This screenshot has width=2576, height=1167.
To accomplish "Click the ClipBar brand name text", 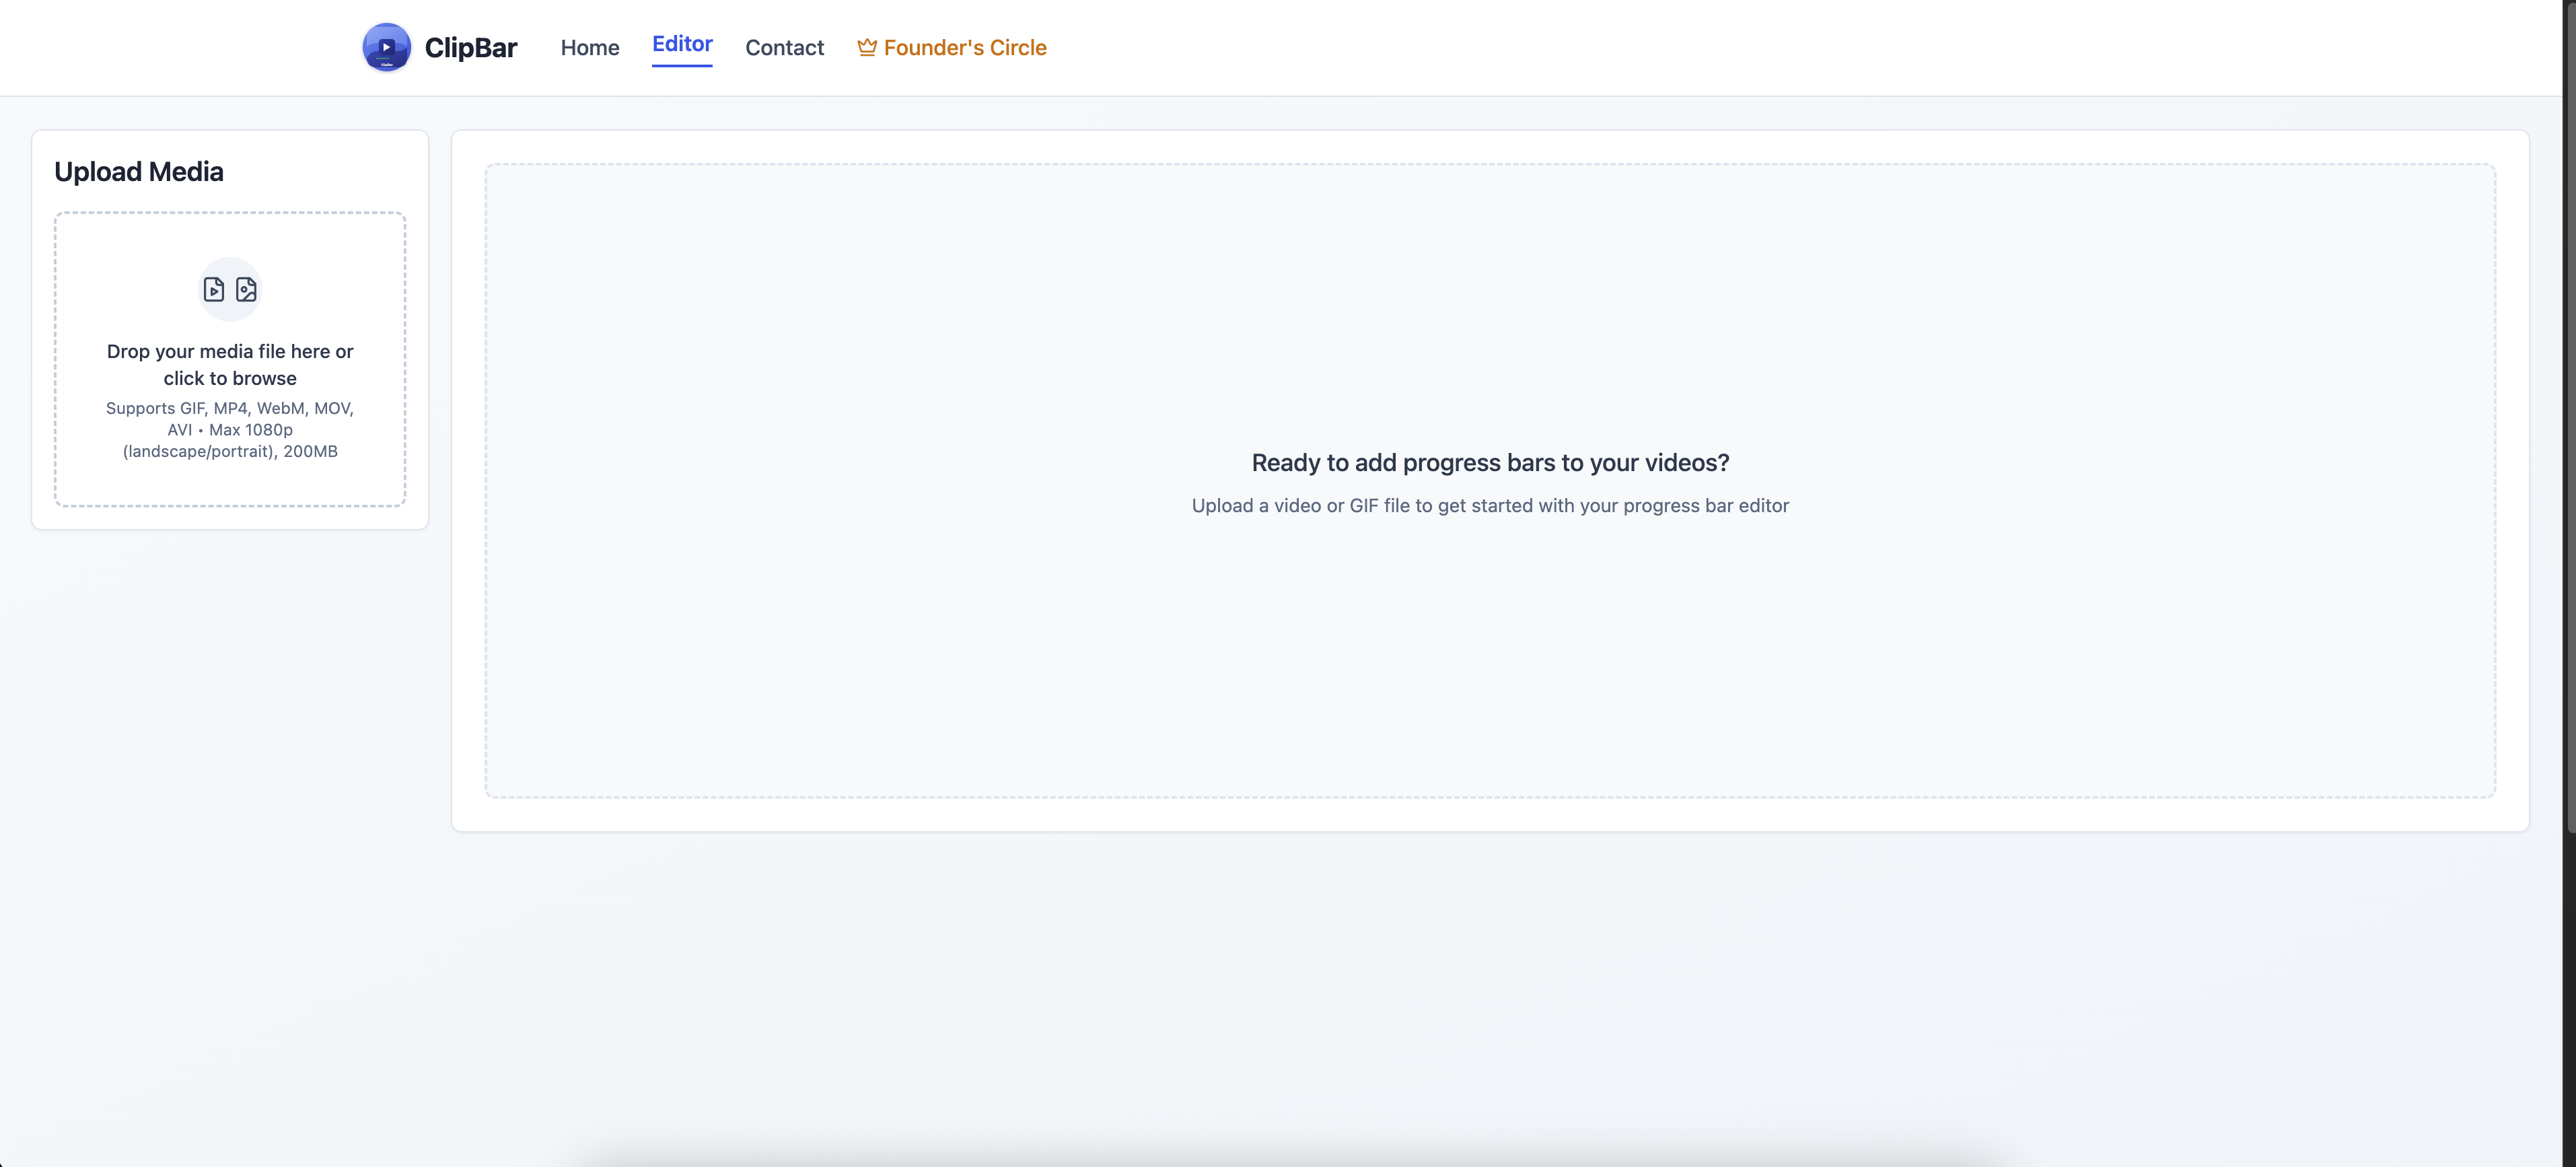I will tap(470, 47).
